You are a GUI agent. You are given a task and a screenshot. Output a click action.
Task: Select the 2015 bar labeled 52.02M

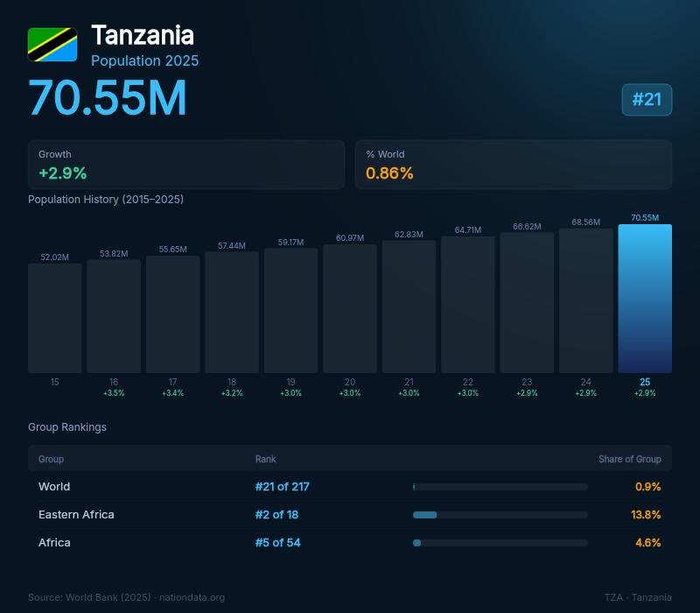55,318
